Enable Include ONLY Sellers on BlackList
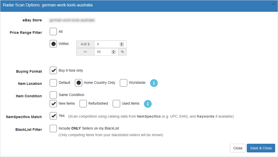 [53, 128]
